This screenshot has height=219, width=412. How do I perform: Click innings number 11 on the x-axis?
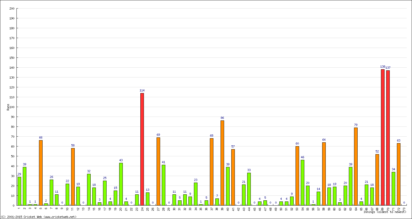pos(73,209)
